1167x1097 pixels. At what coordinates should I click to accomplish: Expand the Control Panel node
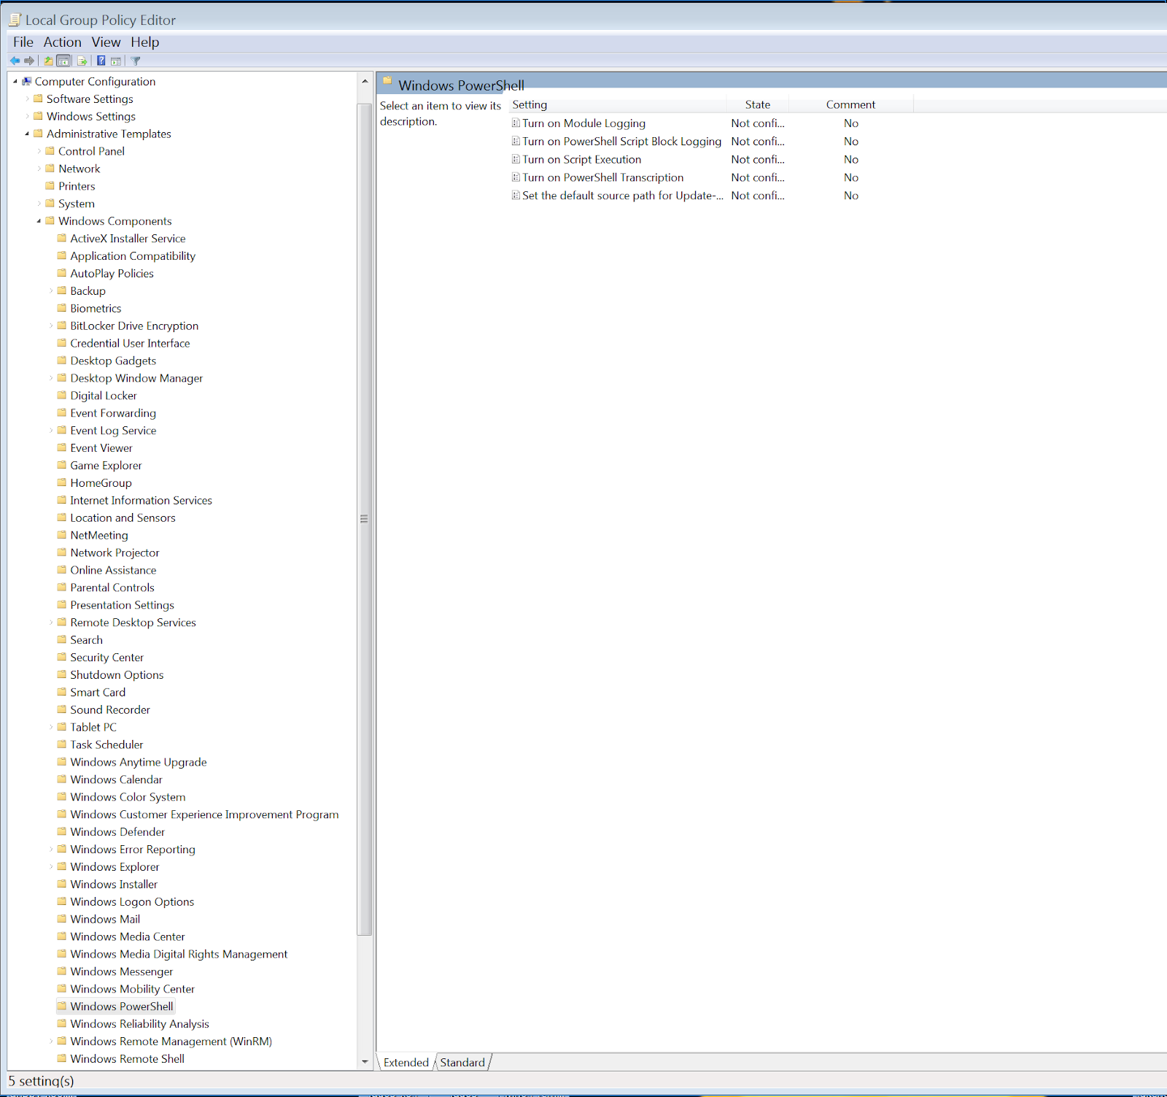pos(39,151)
